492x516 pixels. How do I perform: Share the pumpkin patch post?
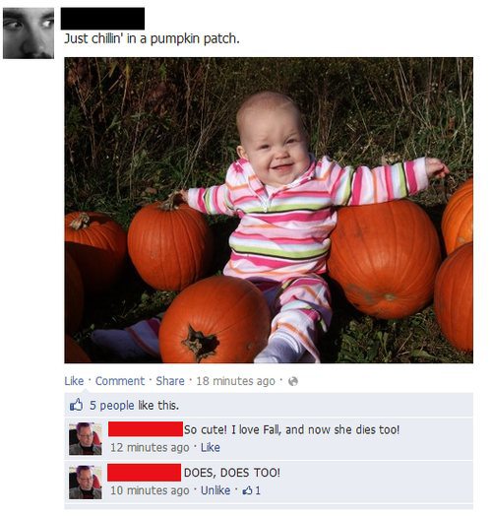pyautogui.click(x=170, y=381)
